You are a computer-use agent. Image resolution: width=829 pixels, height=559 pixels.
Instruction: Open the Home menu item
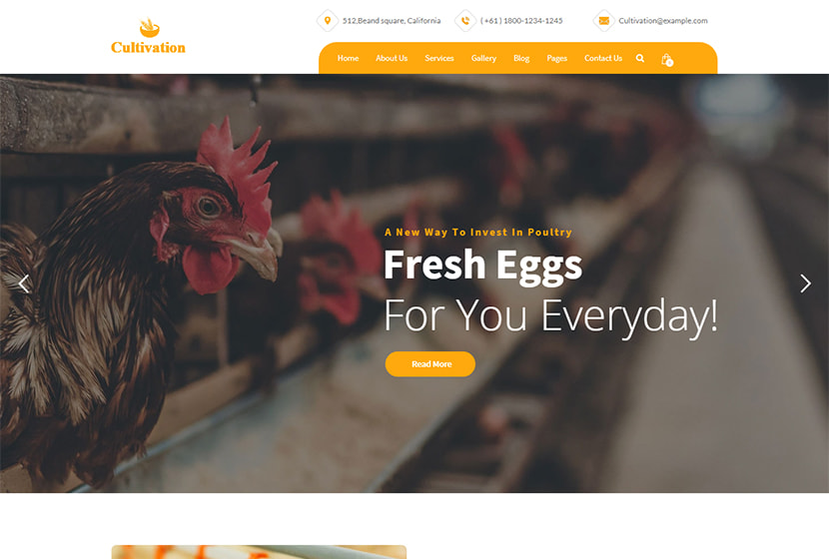coord(348,58)
